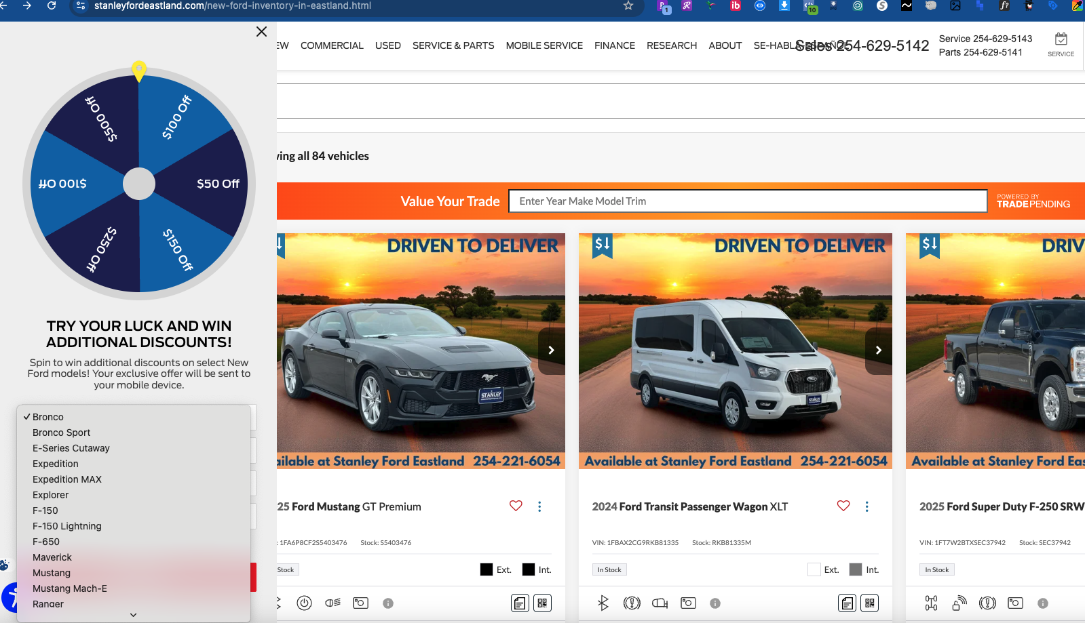The height and width of the screenshot is (623, 1085).
Task: Select F-150 Lightning option
Action: [x=134, y=526]
